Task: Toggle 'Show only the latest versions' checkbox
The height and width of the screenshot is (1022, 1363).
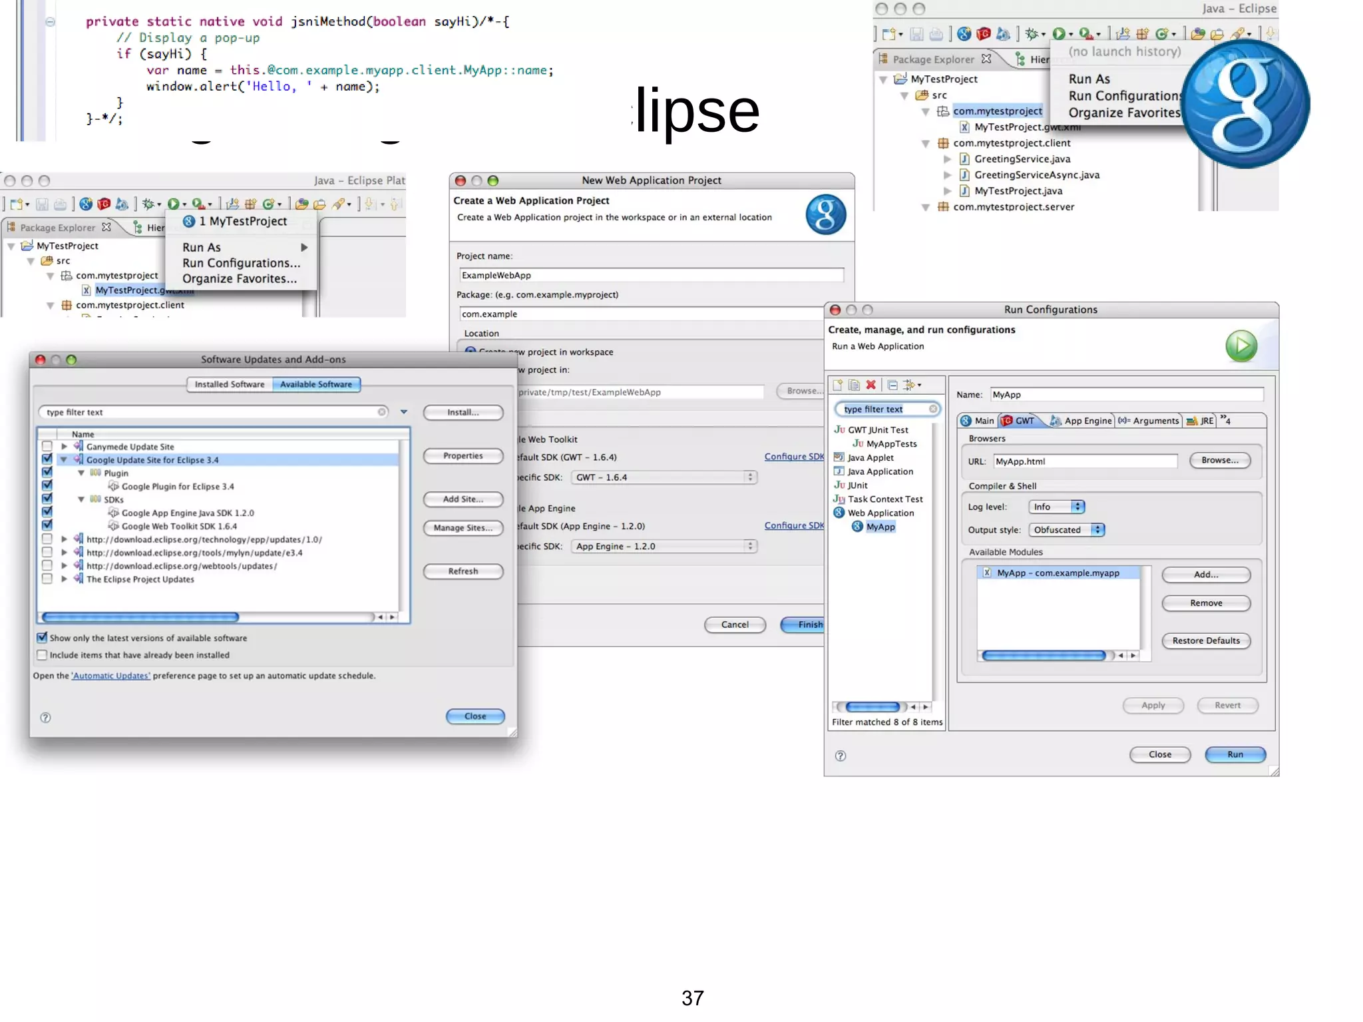Action: (42, 637)
